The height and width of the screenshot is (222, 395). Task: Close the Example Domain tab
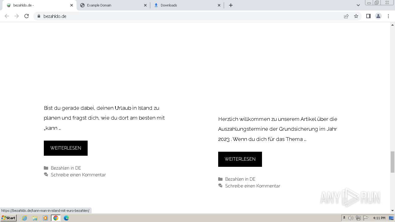[x=145, y=5]
